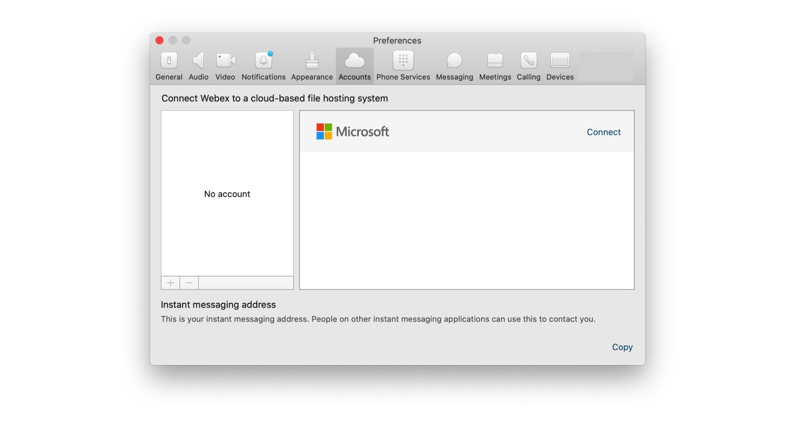Image resolution: width=796 pixels, height=421 pixels.
Task: Click the Microsoft logo
Action: [353, 132]
